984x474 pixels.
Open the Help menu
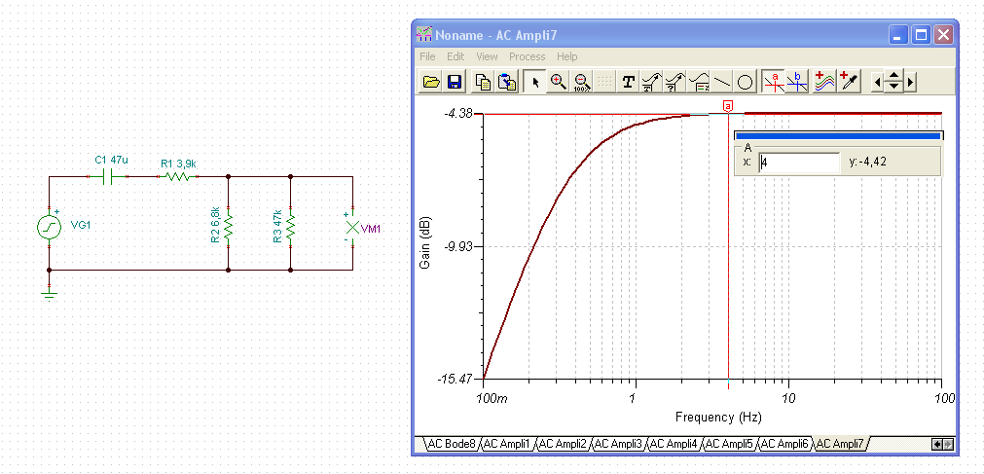coord(566,56)
